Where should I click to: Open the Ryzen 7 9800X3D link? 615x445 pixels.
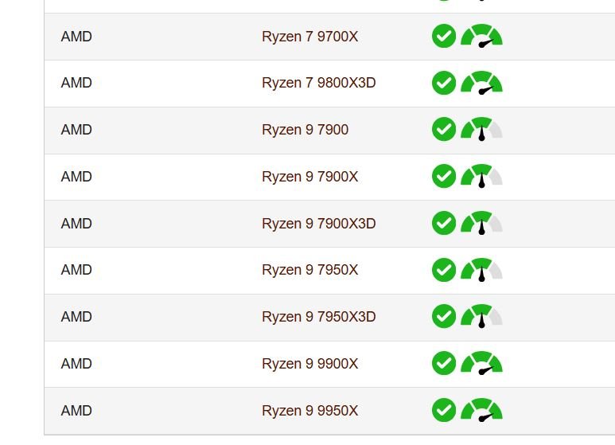pyautogui.click(x=318, y=83)
